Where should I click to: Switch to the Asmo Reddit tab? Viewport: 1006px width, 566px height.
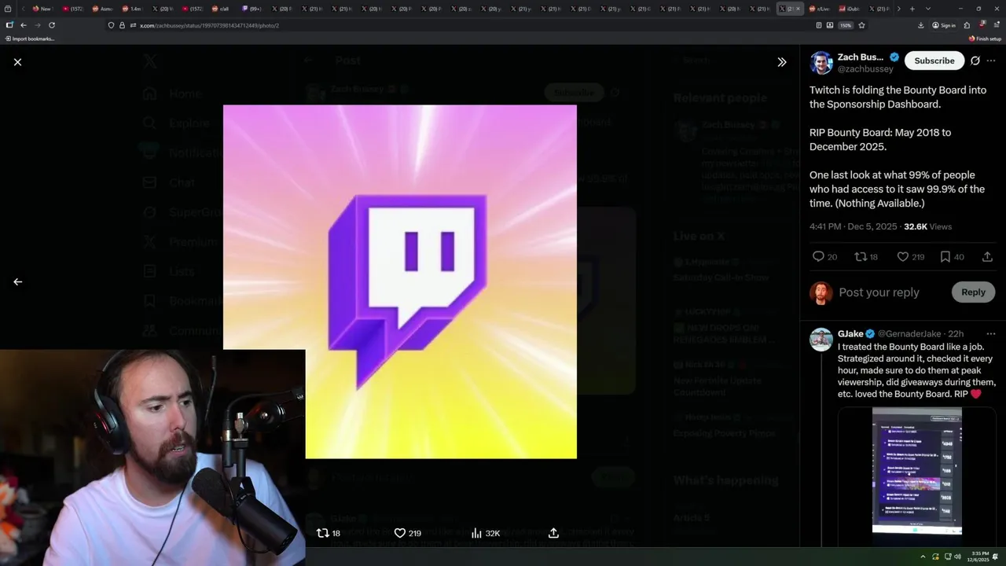click(102, 9)
